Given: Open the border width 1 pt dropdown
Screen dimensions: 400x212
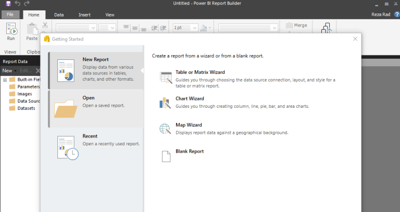Looking at the screenshot, I should coord(184,28).
